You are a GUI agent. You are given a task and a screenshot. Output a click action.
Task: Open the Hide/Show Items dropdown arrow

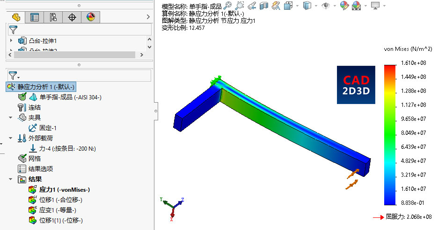335,6
